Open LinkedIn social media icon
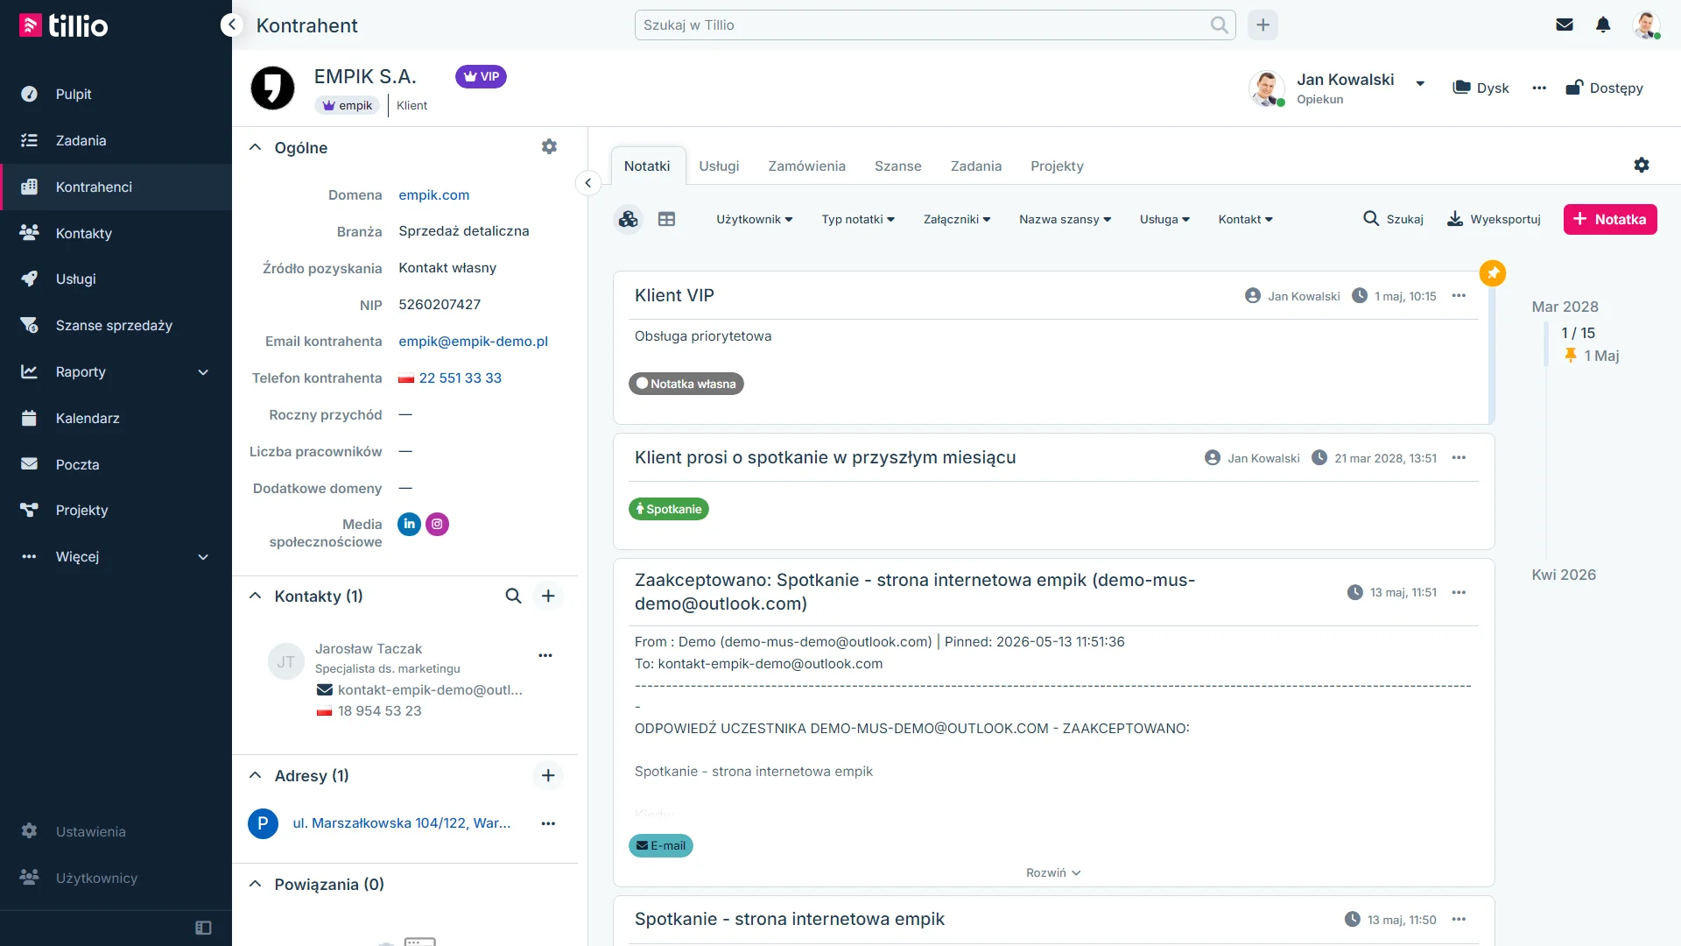The height and width of the screenshot is (946, 1681). click(x=409, y=524)
